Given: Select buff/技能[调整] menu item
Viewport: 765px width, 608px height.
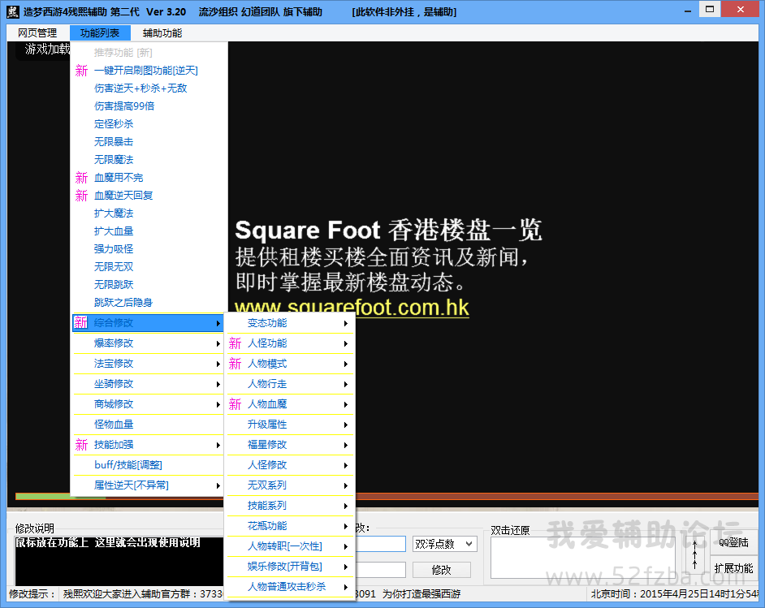Looking at the screenshot, I should (x=147, y=465).
